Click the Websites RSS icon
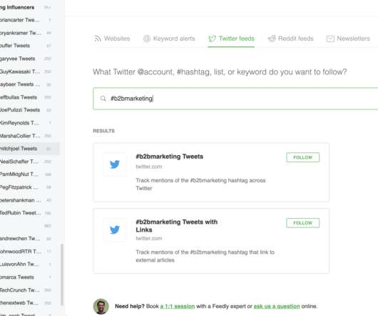The height and width of the screenshot is (316, 378). 98,39
